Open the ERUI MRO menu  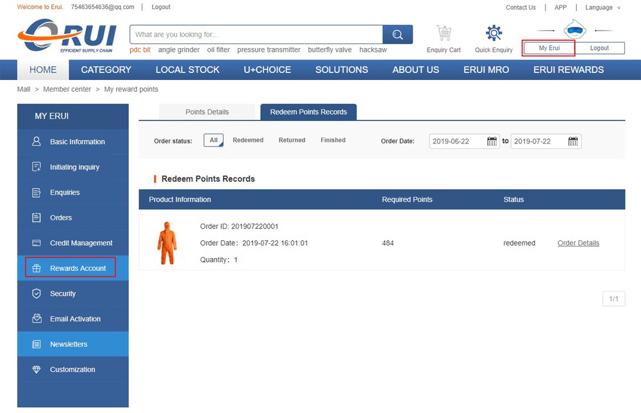pyautogui.click(x=486, y=70)
